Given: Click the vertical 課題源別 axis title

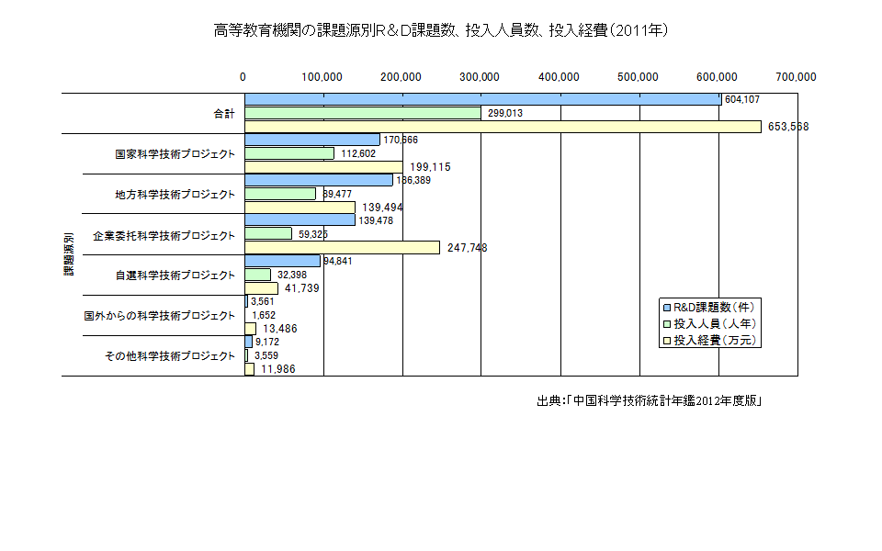Looking at the screenshot, I should [69, 254].
